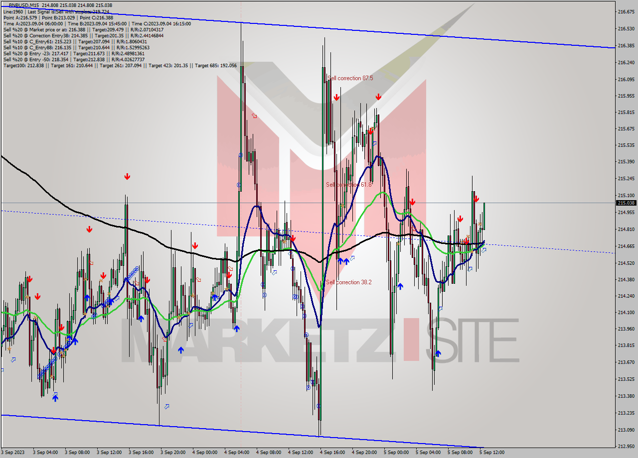Viewport: 638px width, 458px height.
Task: Click the 213.670 price axis label
Action: coord(626,362)
